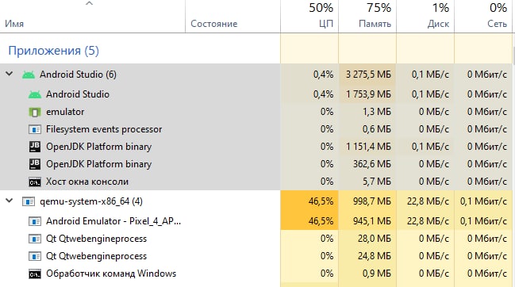Click the Filesystem events processor icon
Image resolution: width=515 pixels, height=287 pixels.
(x=34, y=129)
